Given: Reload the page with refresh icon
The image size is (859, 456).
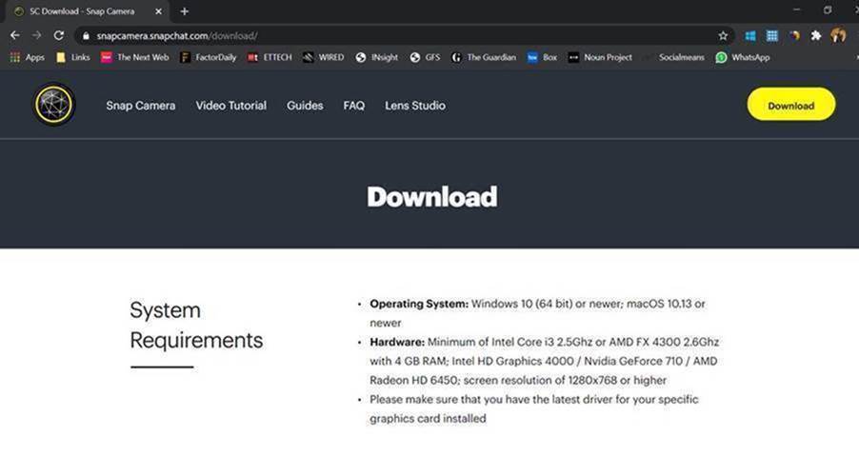Looking at the screenshot, I should pos(59,35).
